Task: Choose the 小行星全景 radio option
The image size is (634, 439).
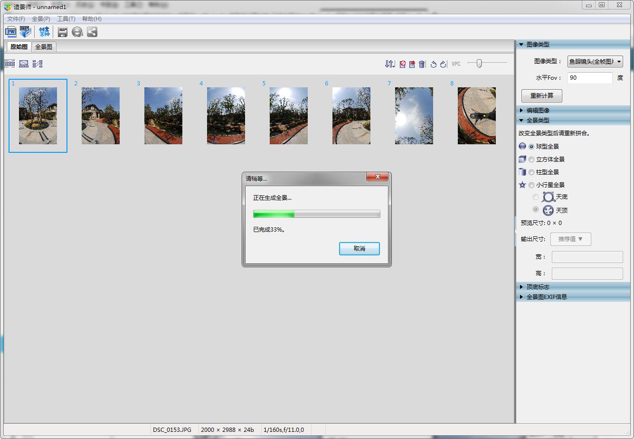Action: tap(531, 185)
